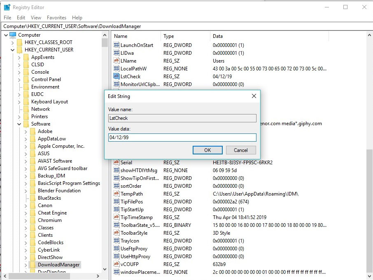Click the Computer icon in the tree

point(13,35)
